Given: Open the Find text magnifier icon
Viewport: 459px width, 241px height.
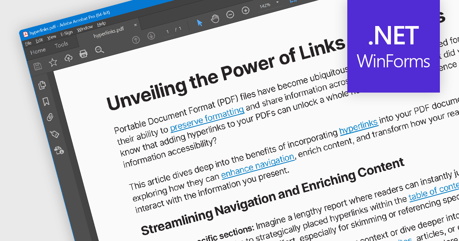Looking at the screenshot, I should [99, 49].
